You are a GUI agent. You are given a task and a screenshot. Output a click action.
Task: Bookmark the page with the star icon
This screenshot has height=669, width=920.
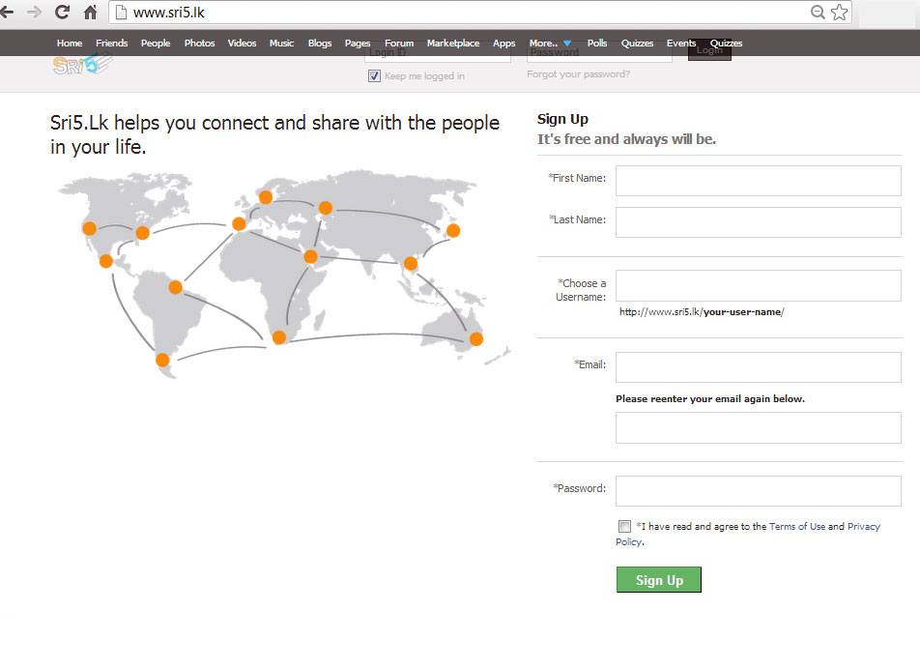click(x=839, y=12)
